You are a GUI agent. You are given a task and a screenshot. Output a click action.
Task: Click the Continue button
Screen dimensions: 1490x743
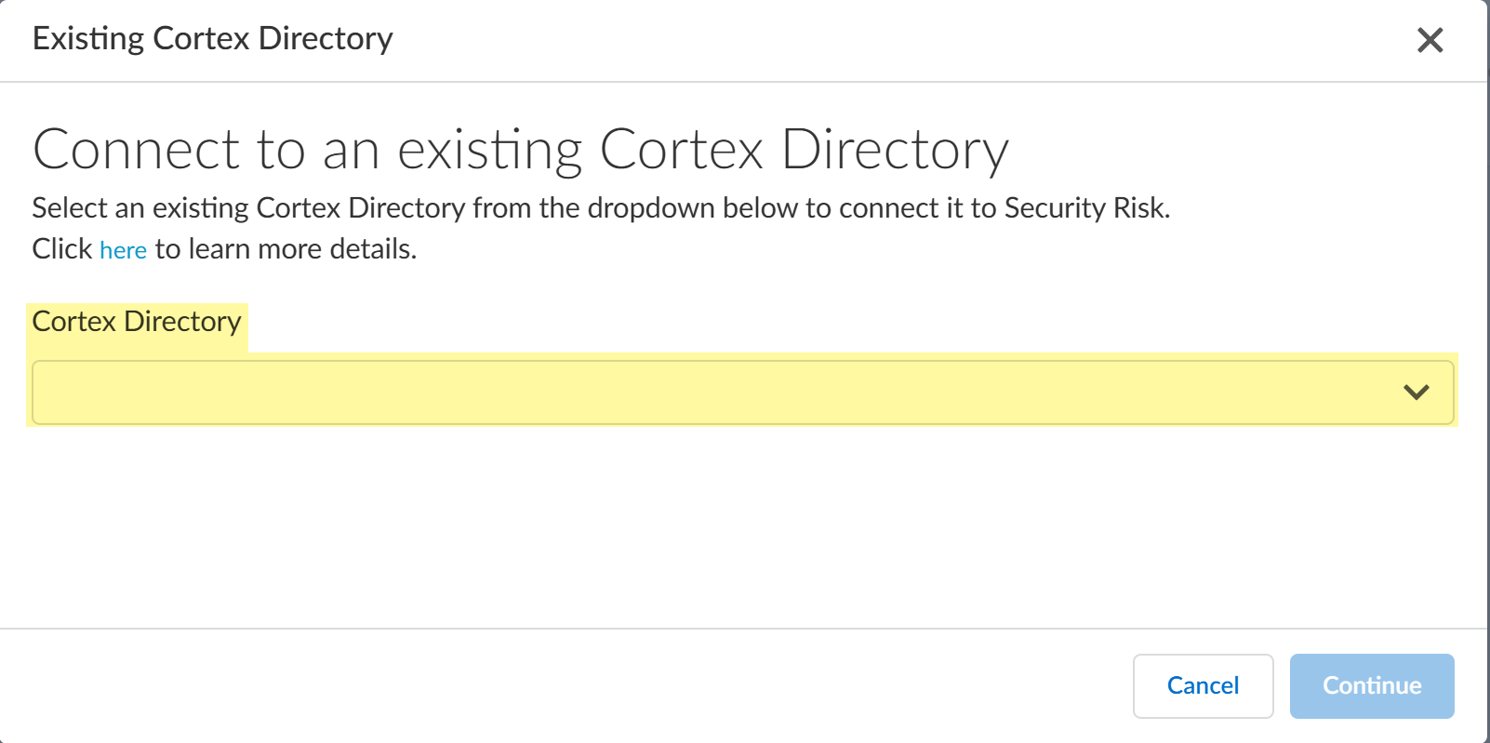(1371, 685)
